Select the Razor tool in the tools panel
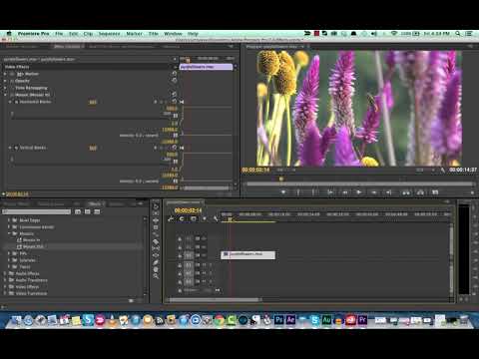This screenshot has width=479, height=359. pyautogui.click(x=156, y=241)
